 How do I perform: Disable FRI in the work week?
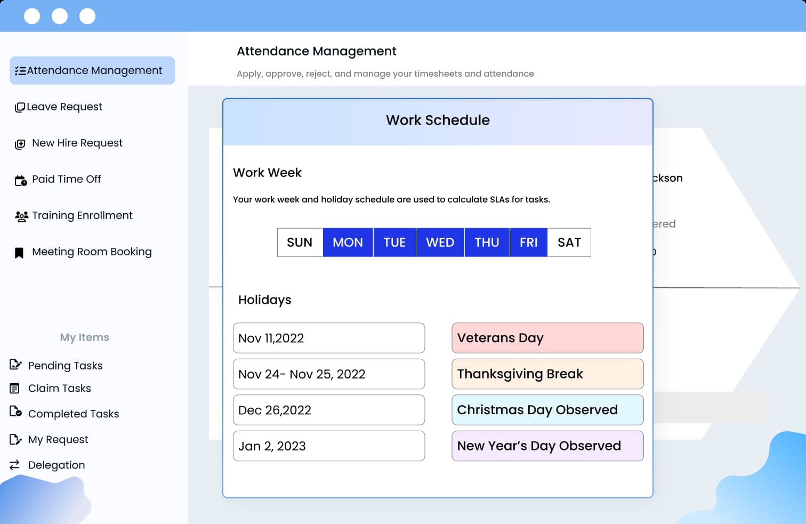coord(528,243)
